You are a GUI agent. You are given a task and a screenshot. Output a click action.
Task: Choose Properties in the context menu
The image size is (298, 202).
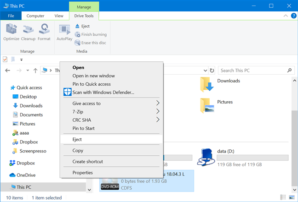(112, 173)
